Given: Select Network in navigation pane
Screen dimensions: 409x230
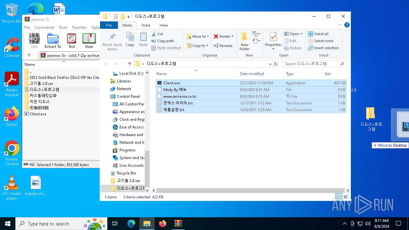Looking at the screenshot, I should tap(120, 89).
